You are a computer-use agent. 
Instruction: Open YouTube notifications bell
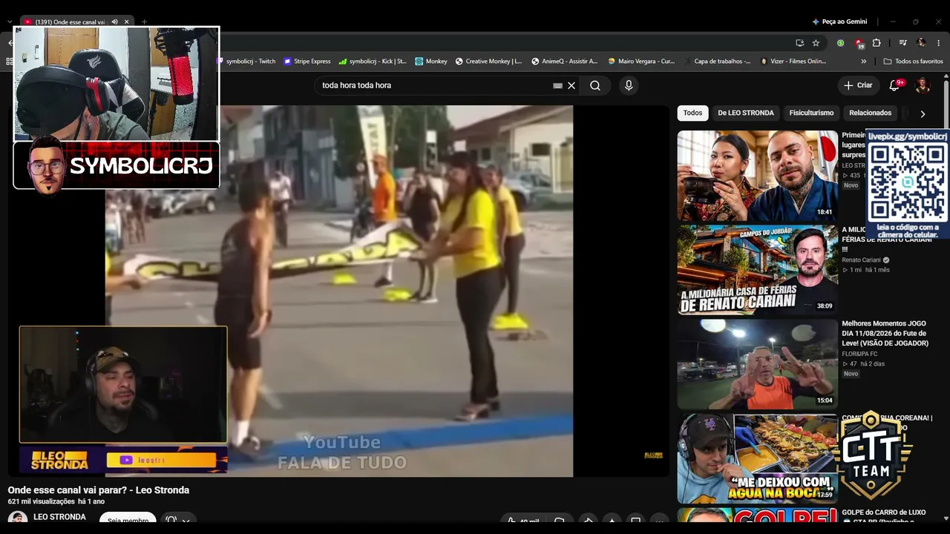point(894,85)
